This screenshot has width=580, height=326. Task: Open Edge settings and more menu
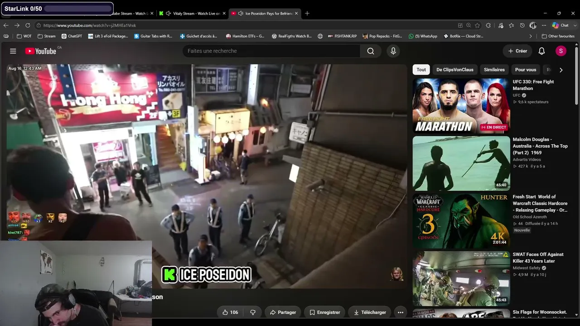tap(544, 25)
